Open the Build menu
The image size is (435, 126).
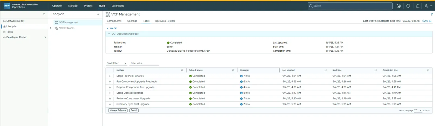tap(102, 6)
